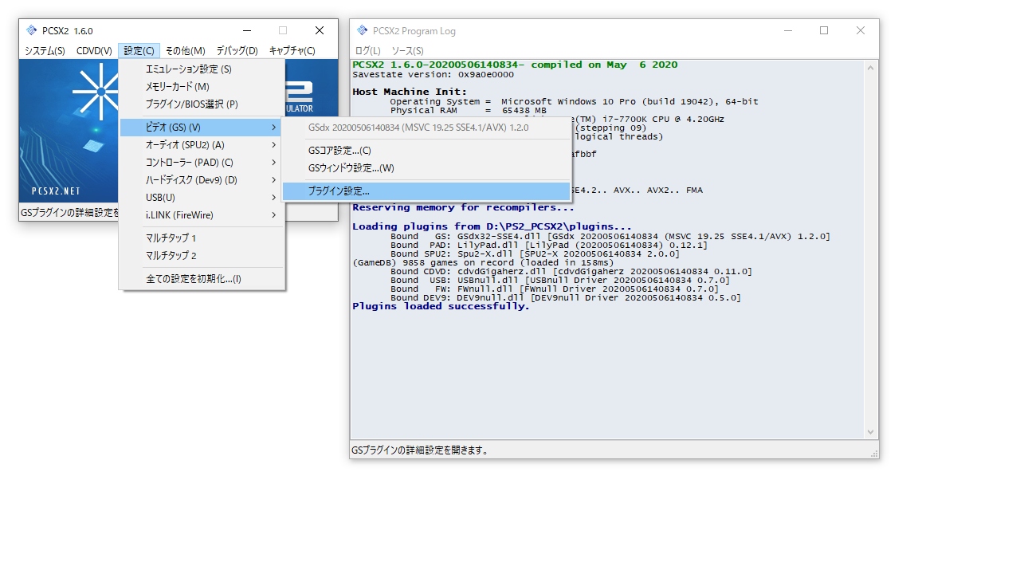Click "Host Machine Init:" log heading
This screenshot has height=574, width=1020.
tap(410, 92)
